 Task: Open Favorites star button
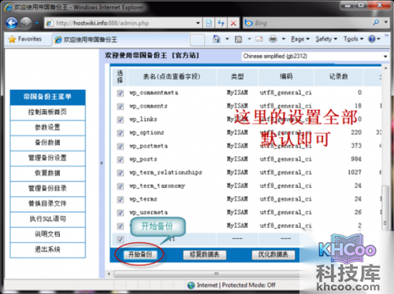click(x=25, y=39)
